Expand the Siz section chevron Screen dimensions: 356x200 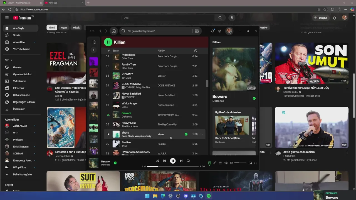pyautogui.click(x=11, y=60)
